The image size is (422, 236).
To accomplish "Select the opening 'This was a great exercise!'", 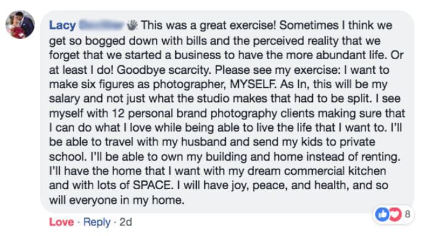I will [209, 25].
